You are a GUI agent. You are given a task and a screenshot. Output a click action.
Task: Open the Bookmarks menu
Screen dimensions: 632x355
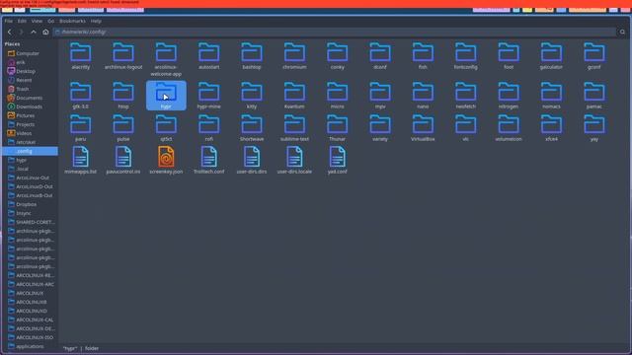pos(72,21)
